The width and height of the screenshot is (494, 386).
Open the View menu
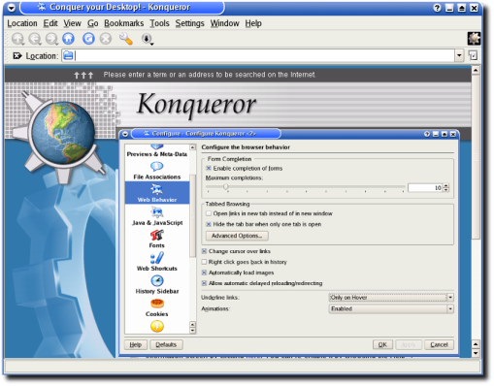72,23
